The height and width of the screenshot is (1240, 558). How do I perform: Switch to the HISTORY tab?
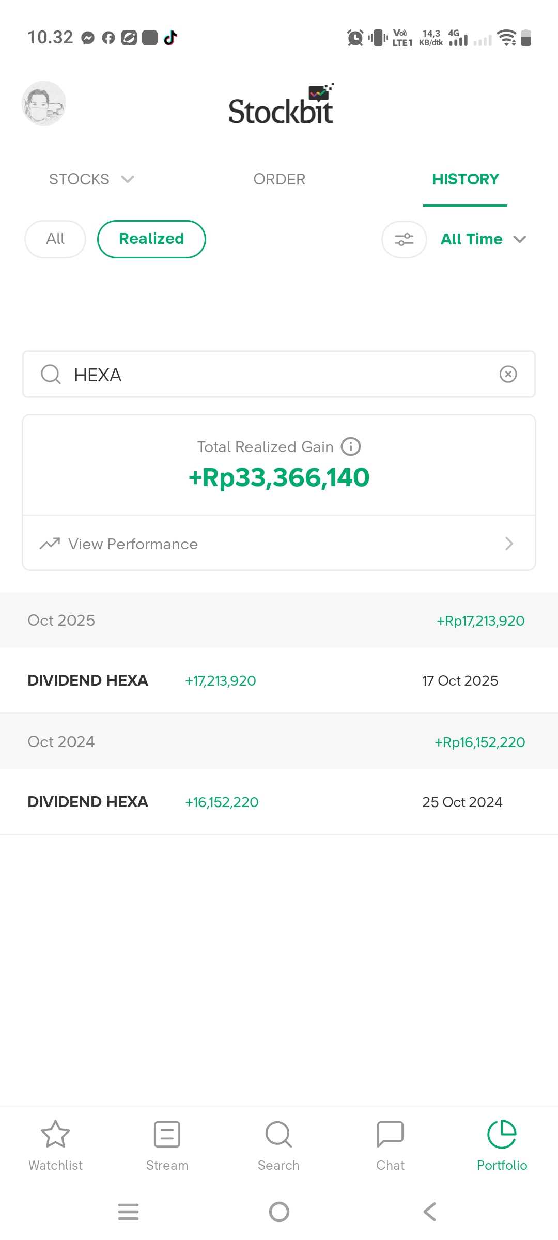(x=465, y=179)
